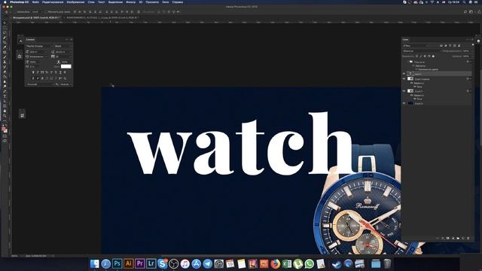Open the Фильтр menu
The height and width of the screenshot is (271, 482).
click(x=130, y=2)
